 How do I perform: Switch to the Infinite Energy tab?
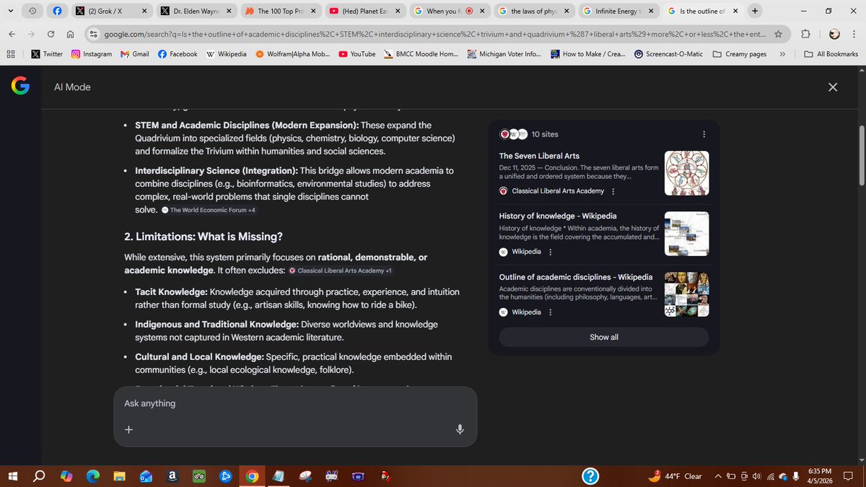point(618,11)
